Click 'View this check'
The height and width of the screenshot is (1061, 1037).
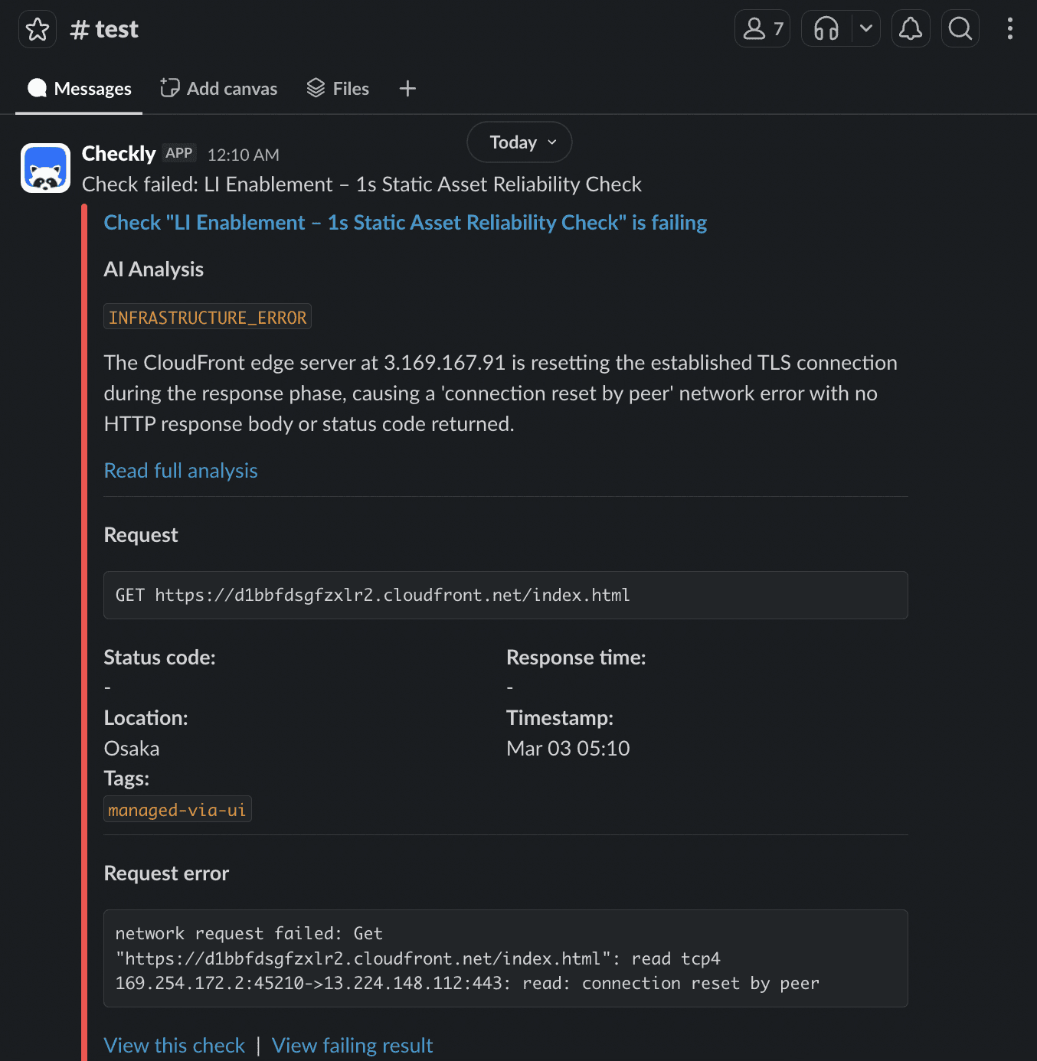[x=174, y=1045]
